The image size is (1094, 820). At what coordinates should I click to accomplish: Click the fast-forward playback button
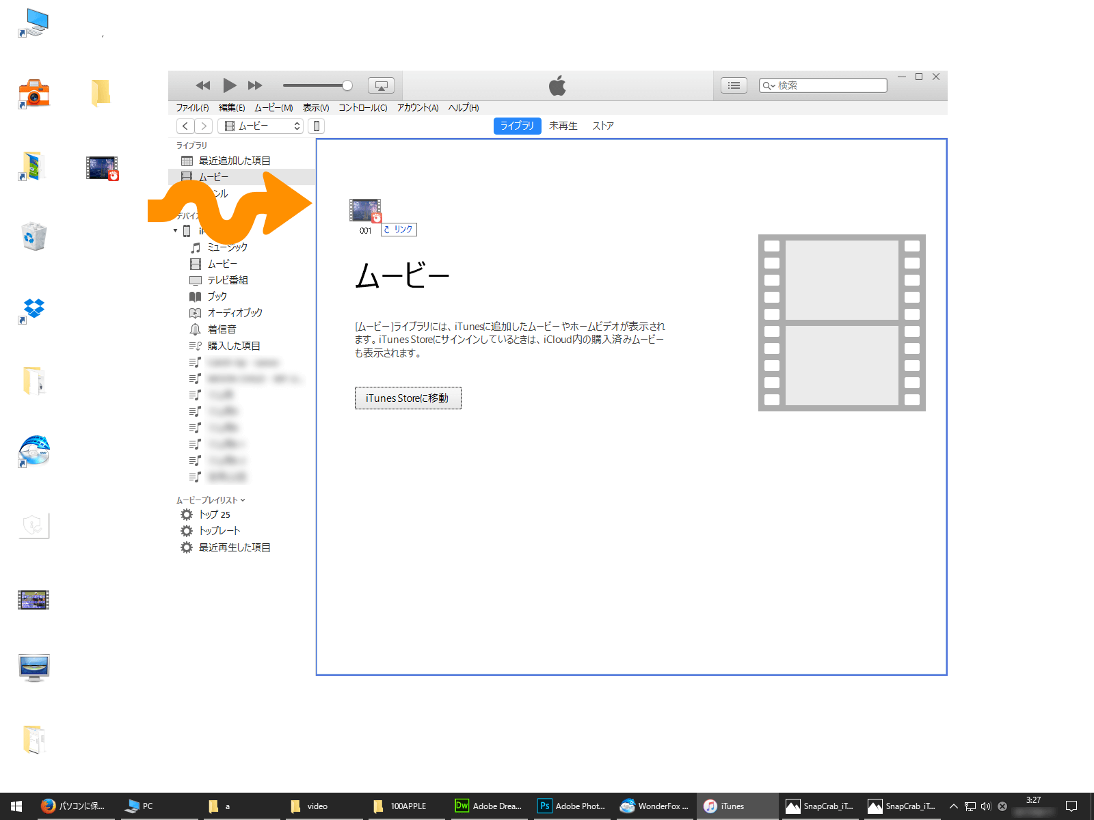255,85
